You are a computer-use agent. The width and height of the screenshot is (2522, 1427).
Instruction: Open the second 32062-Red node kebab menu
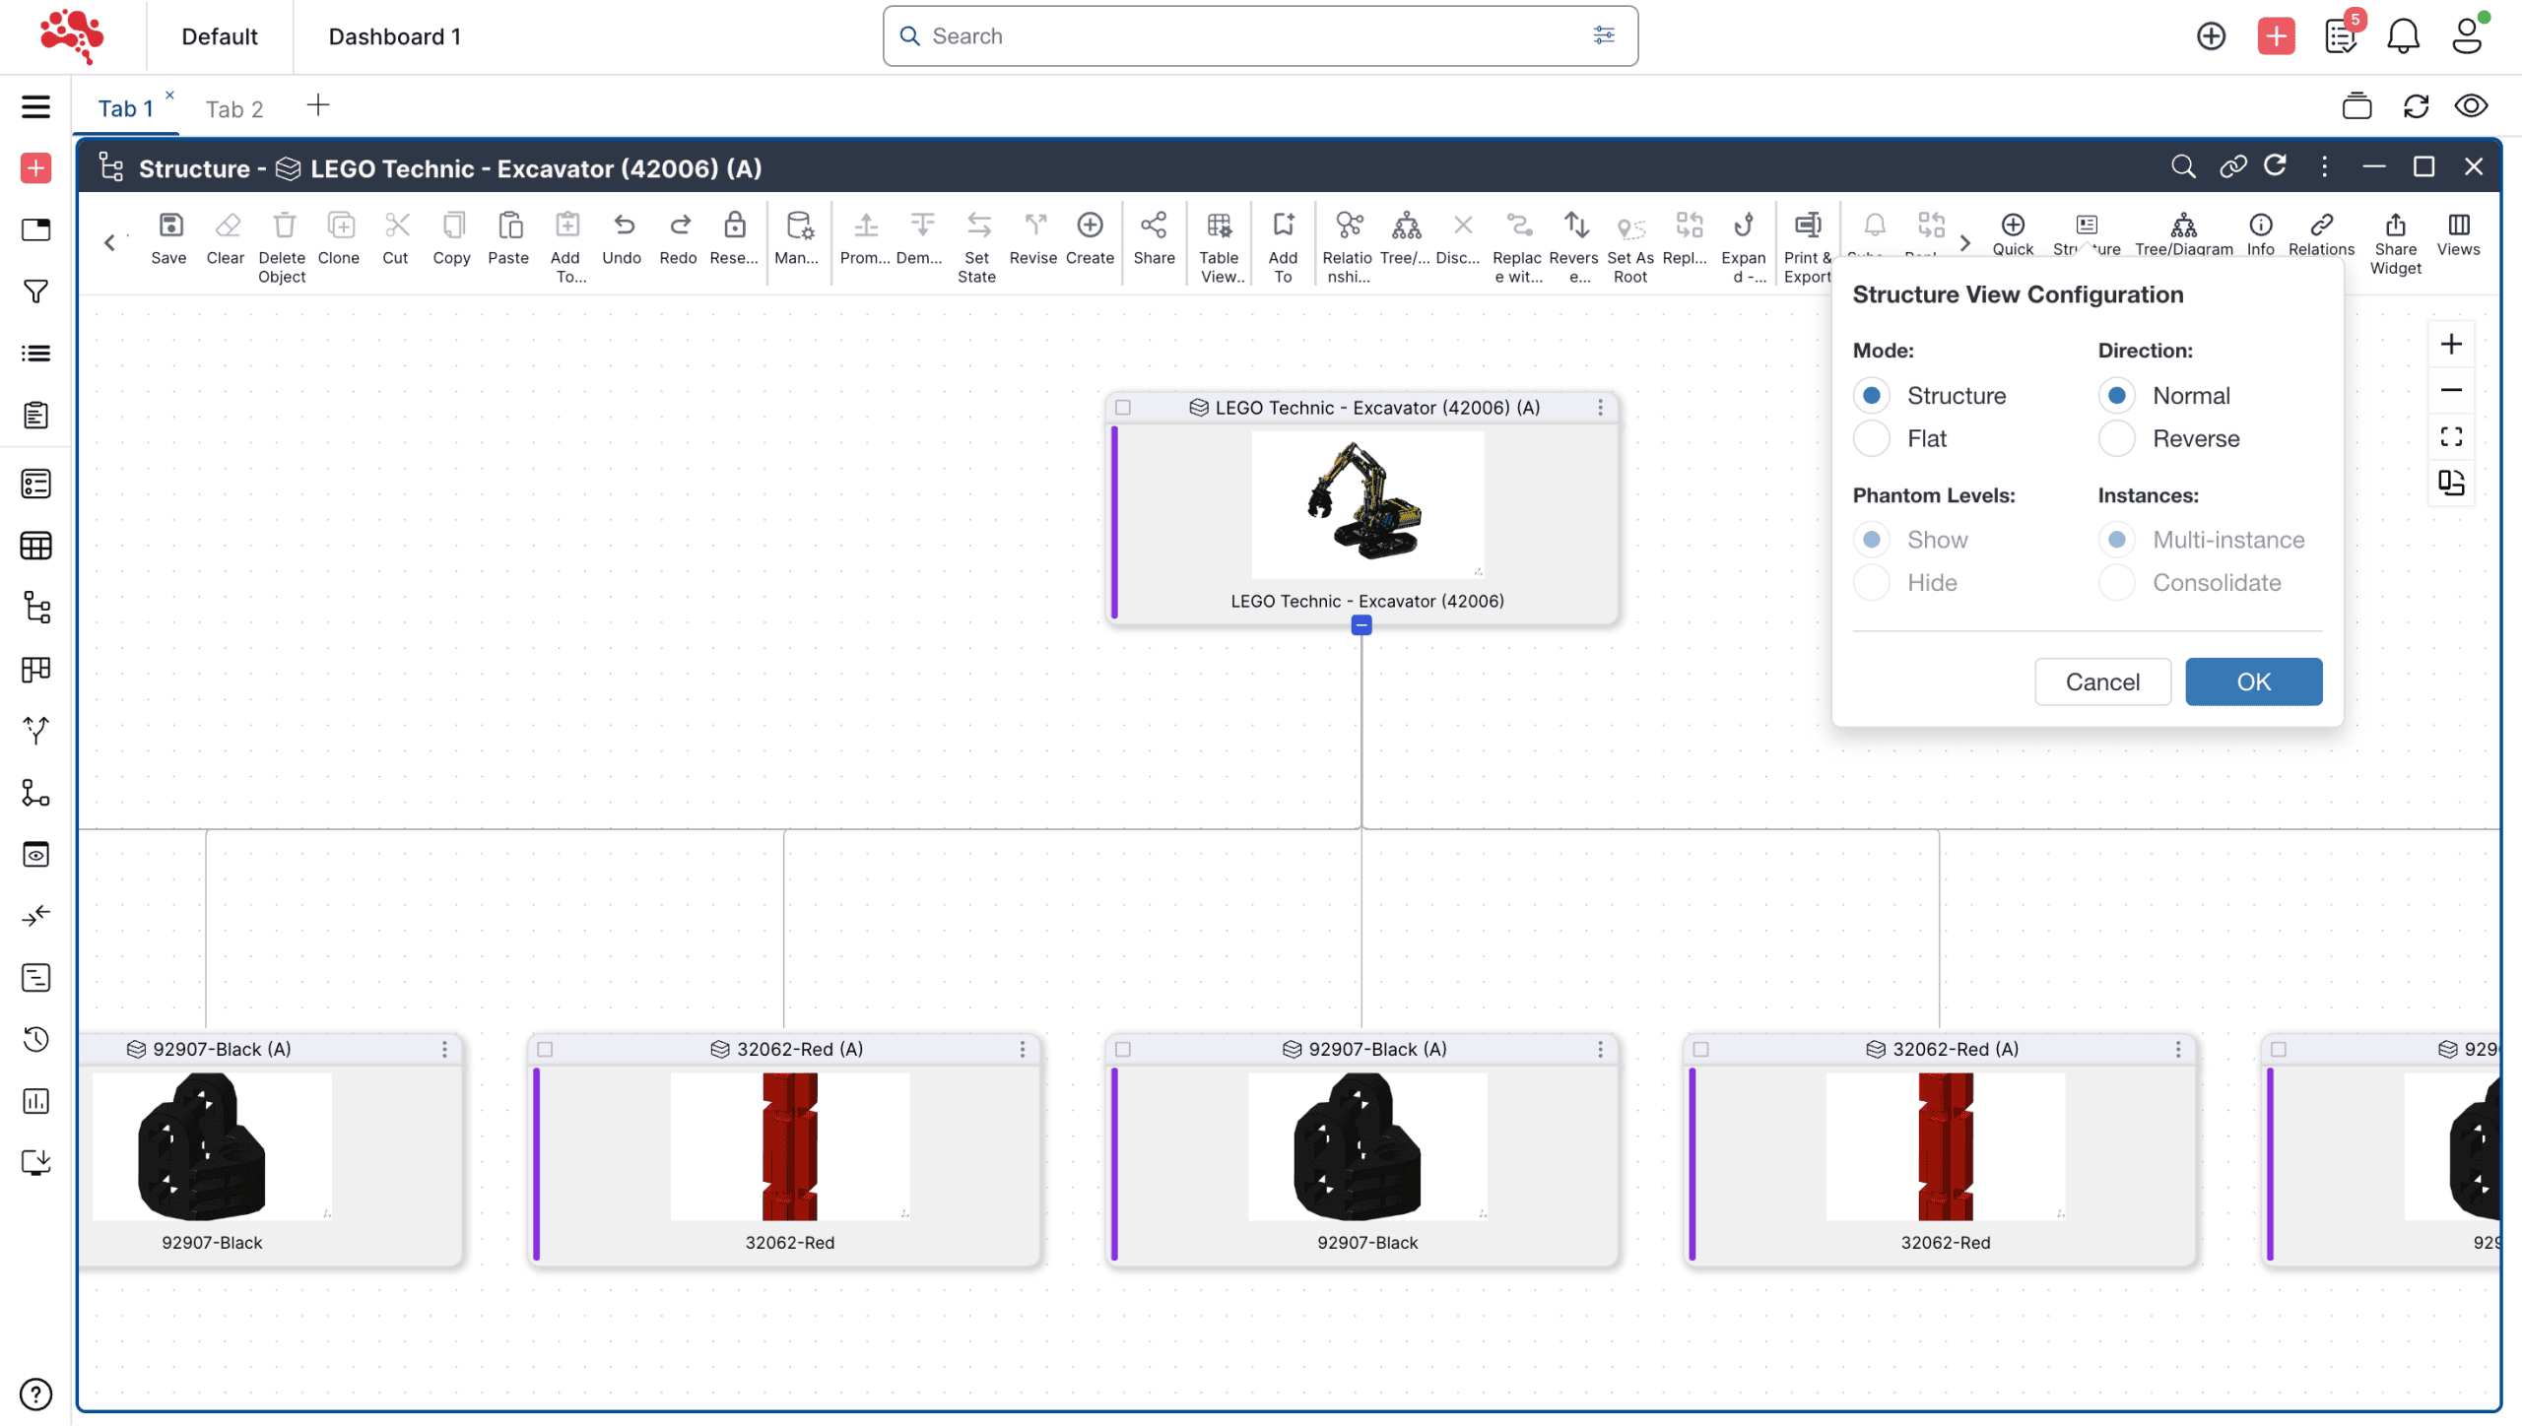pos(2179,1050)
